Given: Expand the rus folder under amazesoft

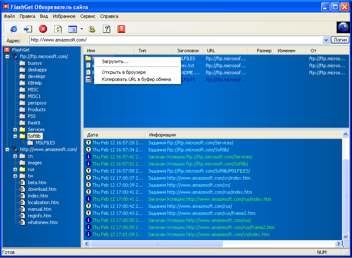Looking at the screenshot, I should click(15, 169).
